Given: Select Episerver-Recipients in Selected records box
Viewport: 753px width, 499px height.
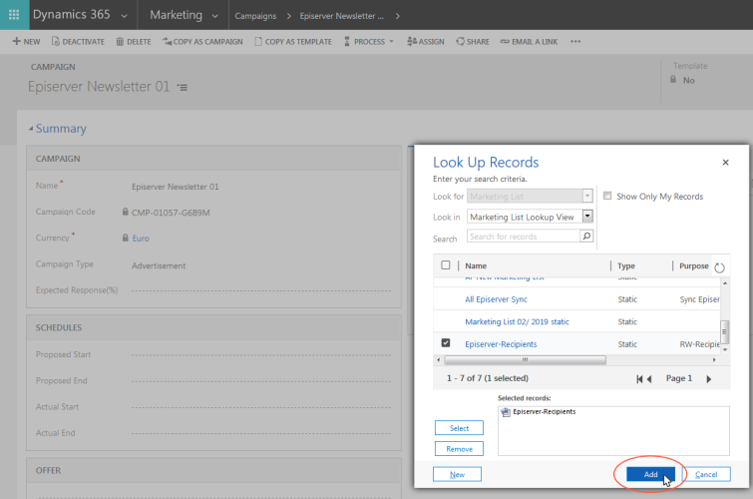Looking at the screenshot, I should [538, 412].
